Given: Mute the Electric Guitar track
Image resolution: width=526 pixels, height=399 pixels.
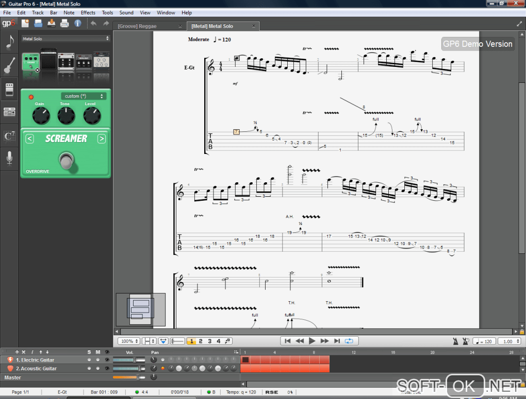Looking at the screenshot, I should [97, 360].
